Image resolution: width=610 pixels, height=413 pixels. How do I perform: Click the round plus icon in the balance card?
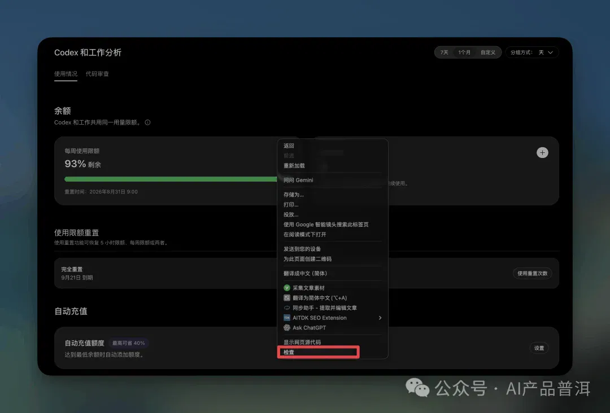542,153
